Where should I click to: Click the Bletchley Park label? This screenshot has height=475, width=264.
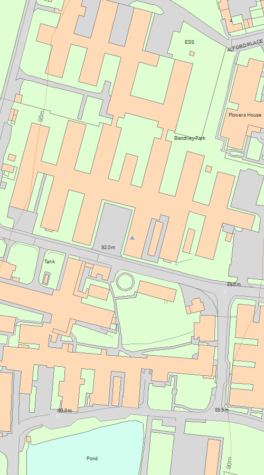pyautogui.click(x=190, y=138)
